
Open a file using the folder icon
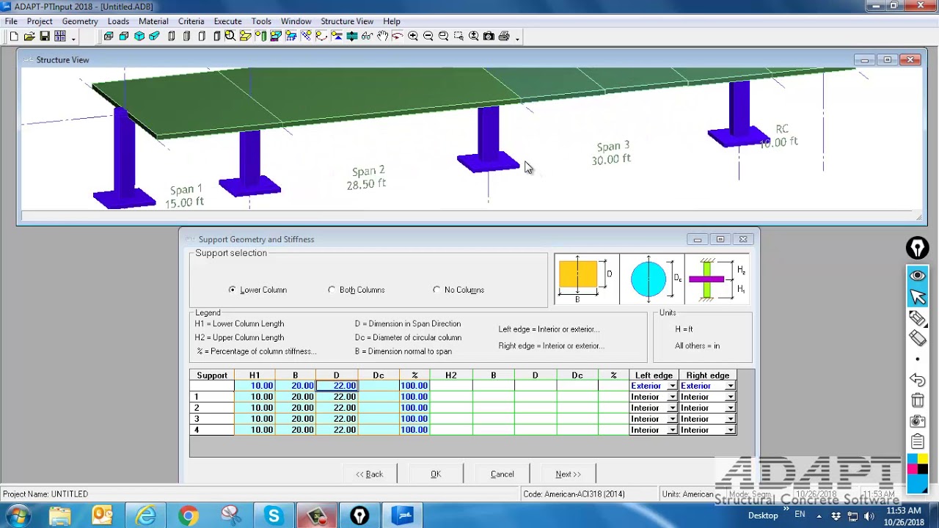[x=29, y=36]
